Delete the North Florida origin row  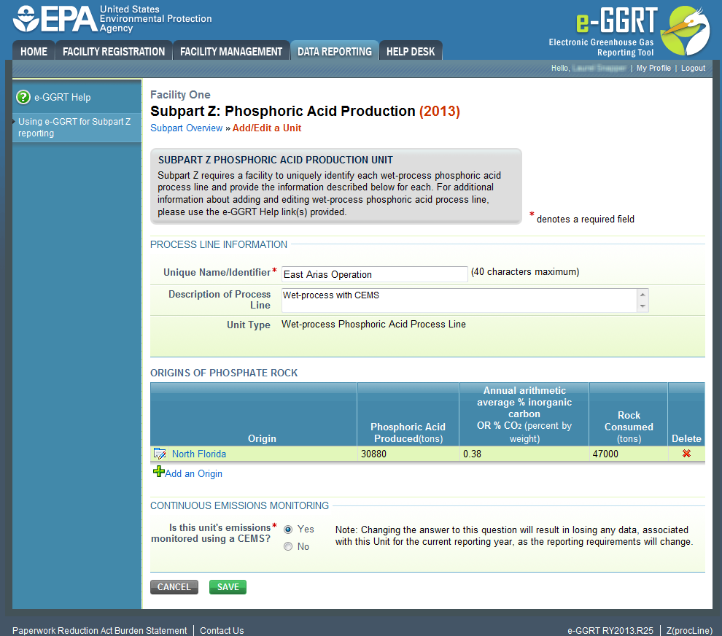pos(685,453)
